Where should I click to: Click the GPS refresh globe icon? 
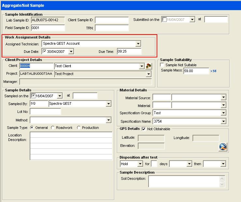(223, 147)
